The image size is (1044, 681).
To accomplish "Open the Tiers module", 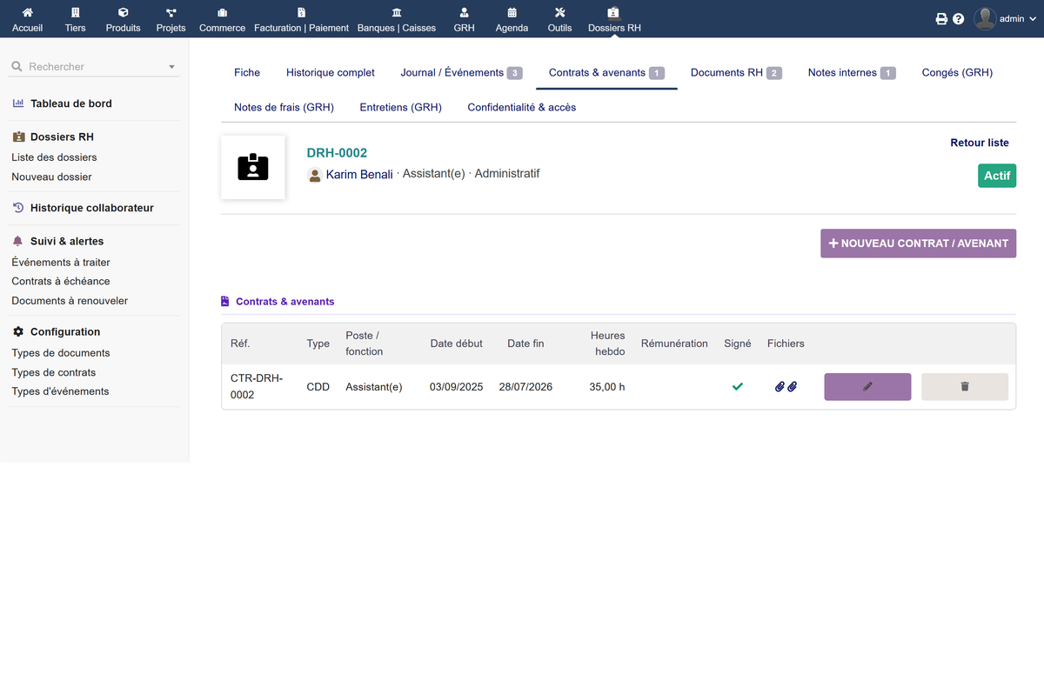I will point(76,19).
